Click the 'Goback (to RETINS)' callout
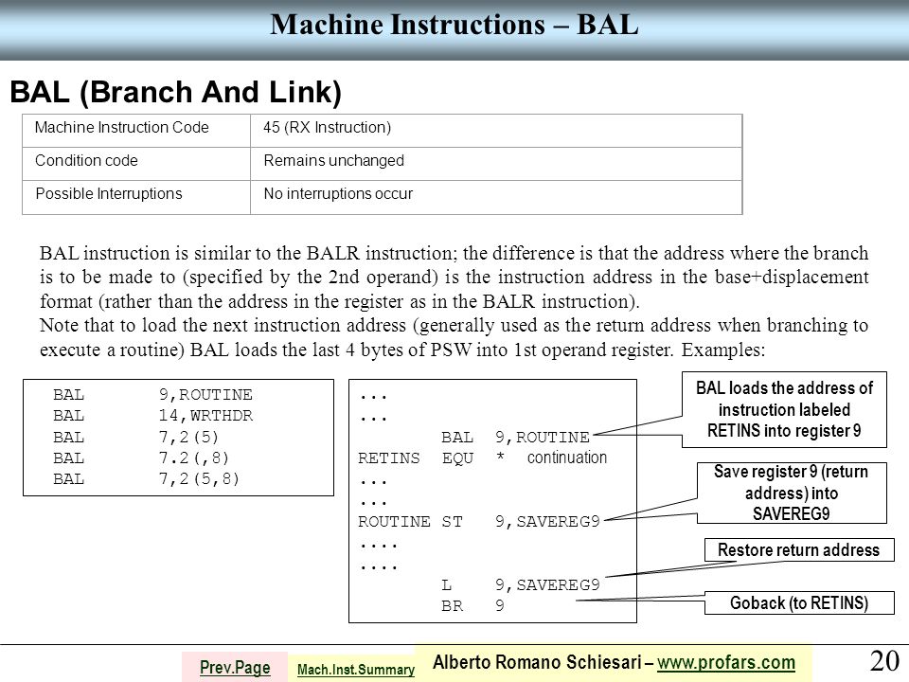Screen dimensions: 909x682 [799, 603]
